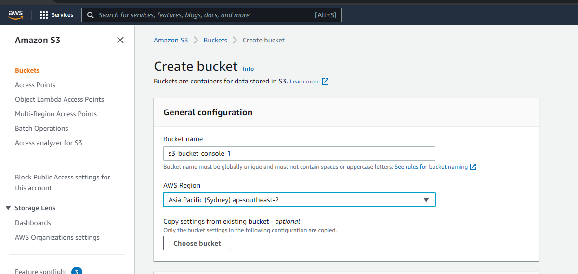The width and height of the screenshot is (578, 274).
Task: Click the Choose bucket button
Action: coord(197,243)
